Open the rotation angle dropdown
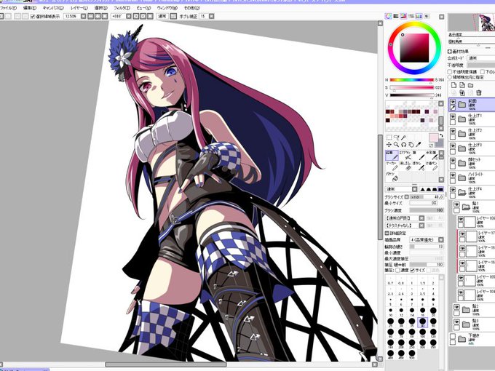This screenshot has width=495, height=371. 129,16
